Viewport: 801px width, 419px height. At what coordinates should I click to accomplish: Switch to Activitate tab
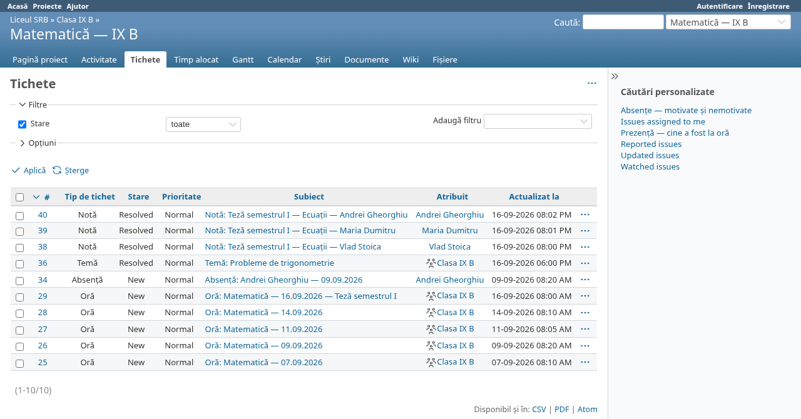click(99, 59)
